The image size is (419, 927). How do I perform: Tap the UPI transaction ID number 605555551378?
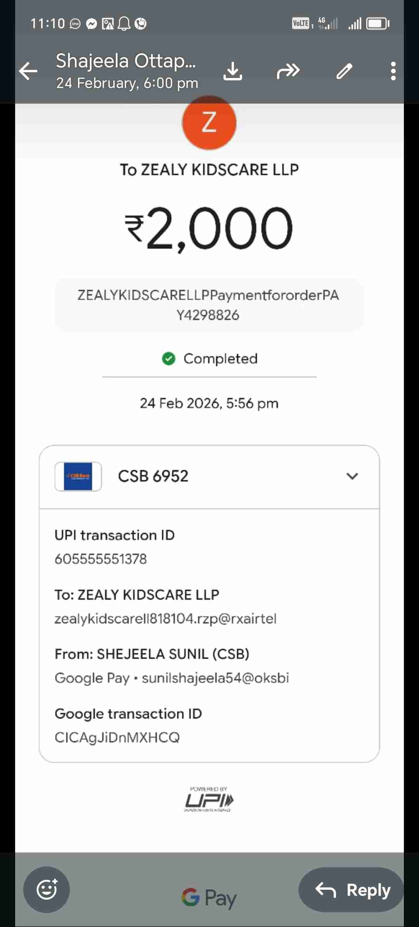point(101,559)
